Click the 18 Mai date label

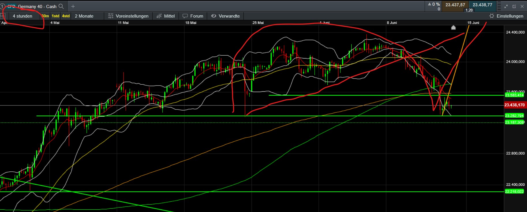coord(191,22)
